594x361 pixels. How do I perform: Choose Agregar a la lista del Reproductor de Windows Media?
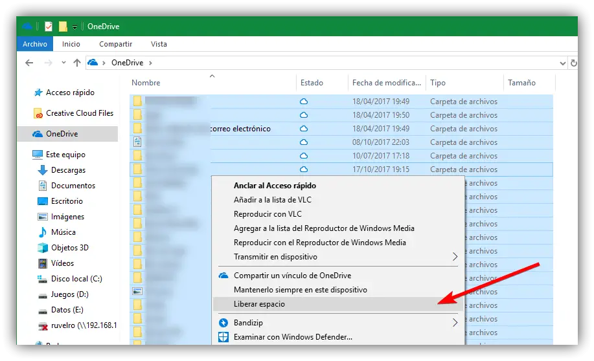[x=338, y=228]
